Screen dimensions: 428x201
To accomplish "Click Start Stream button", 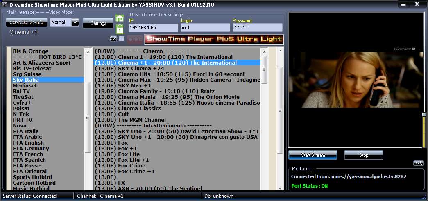I will 313,155.
